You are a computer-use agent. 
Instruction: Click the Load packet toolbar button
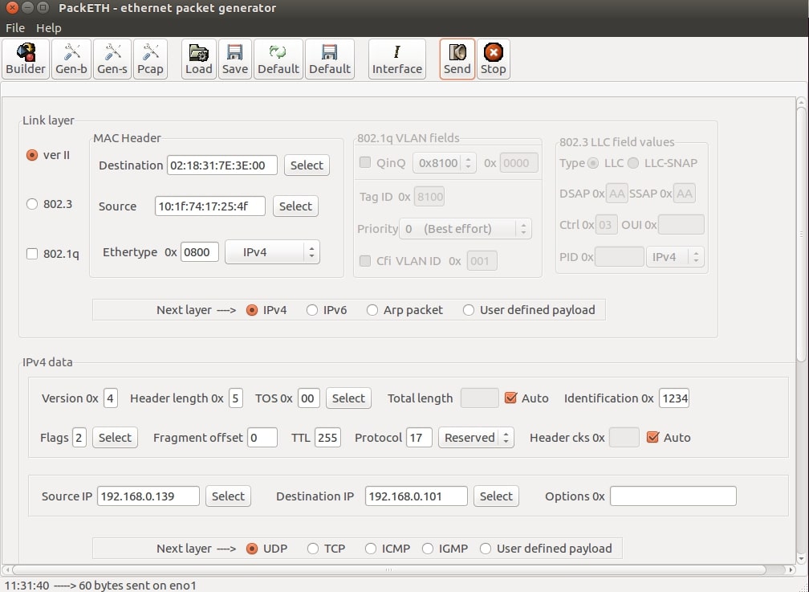[199, 59]
